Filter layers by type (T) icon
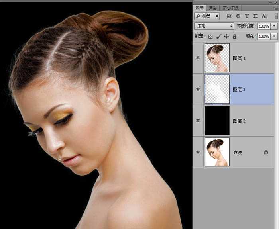 click(x=247, y=16)
